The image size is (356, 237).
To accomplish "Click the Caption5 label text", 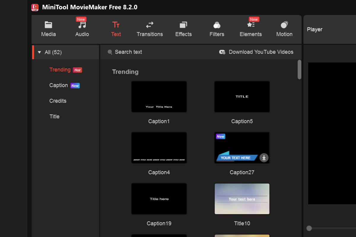I will (242, 121).
